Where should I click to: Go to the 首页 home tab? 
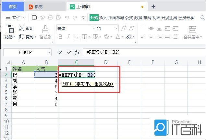tap(13, 6)
